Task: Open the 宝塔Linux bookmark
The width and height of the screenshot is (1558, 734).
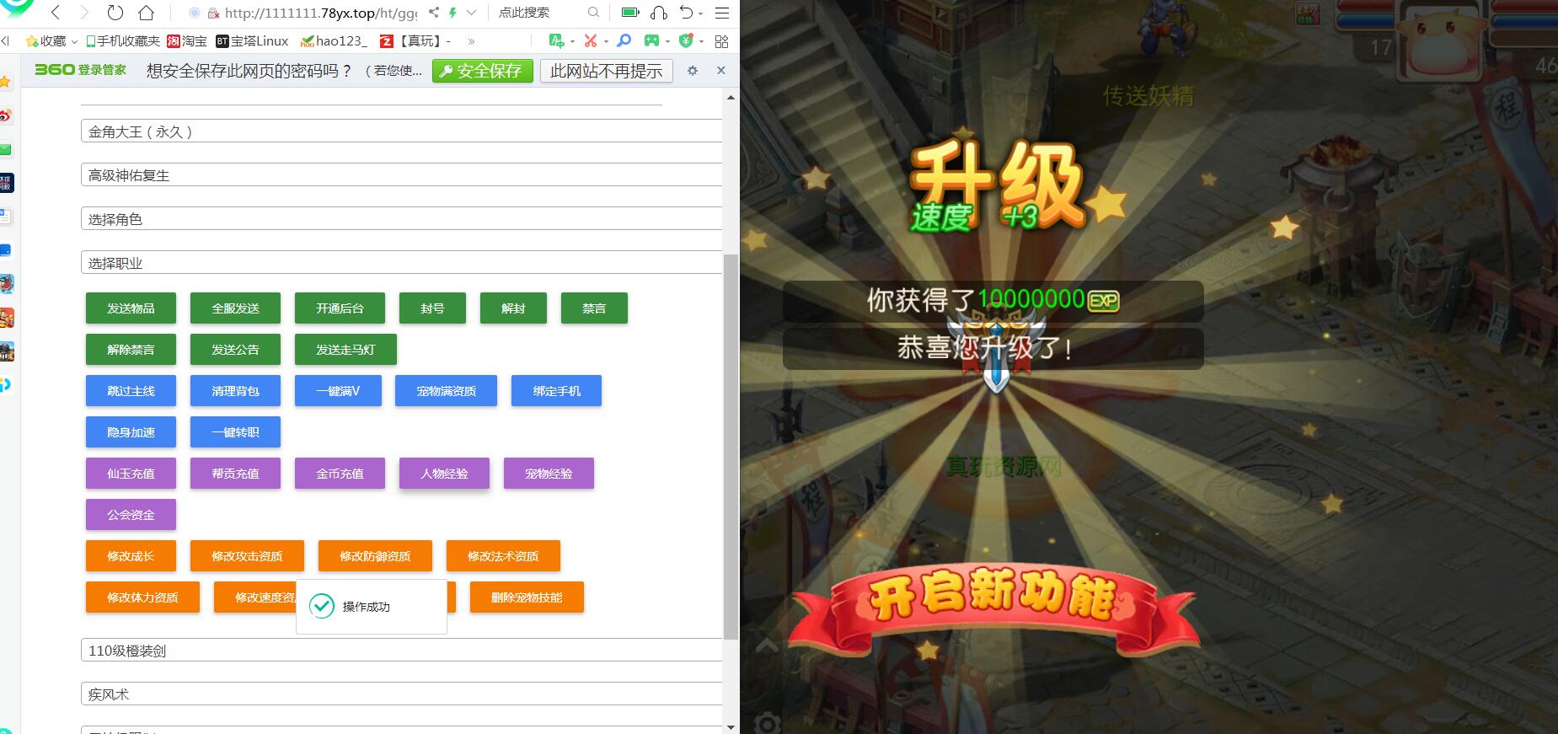Action: point(252,40)
